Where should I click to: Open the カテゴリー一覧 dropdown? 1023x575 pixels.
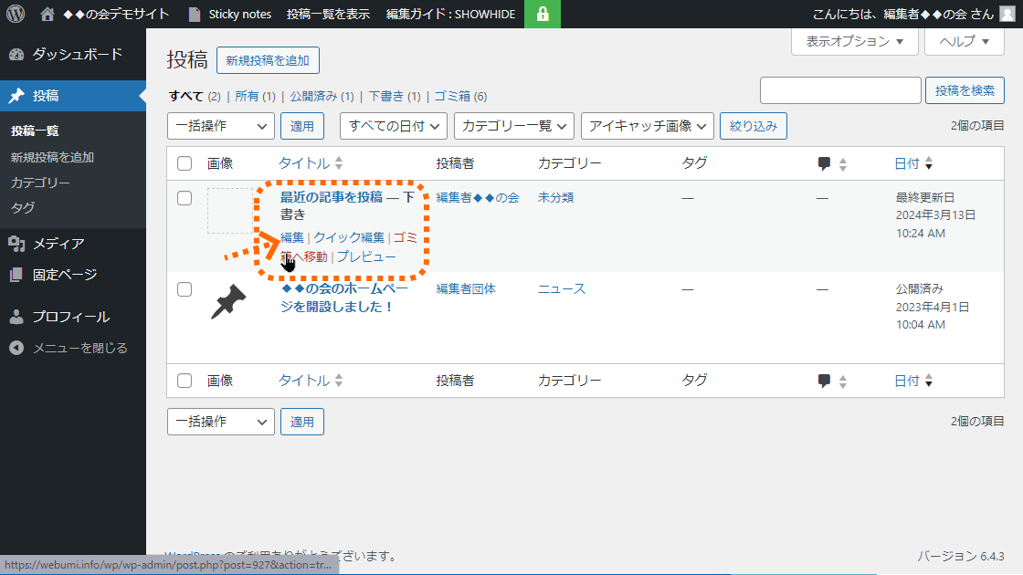(x=513, y=126)
